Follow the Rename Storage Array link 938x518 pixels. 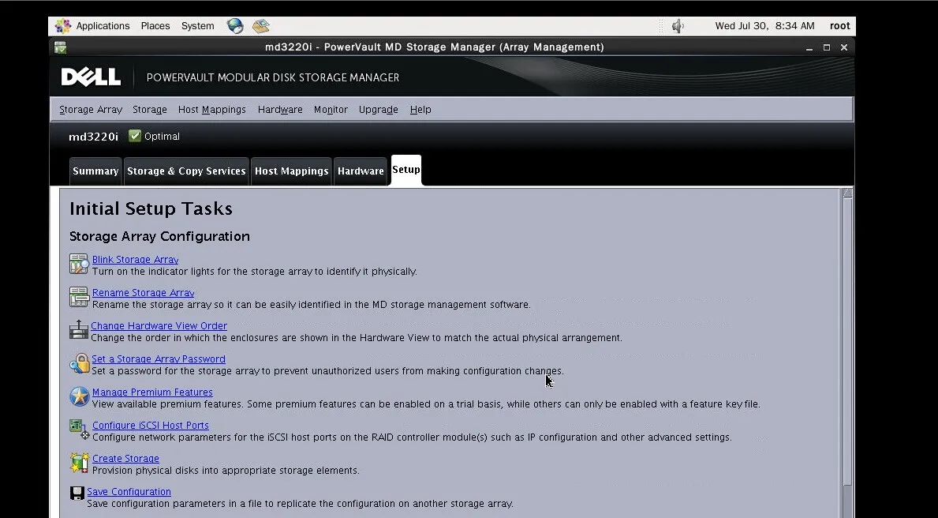click(x=143, y=293)
